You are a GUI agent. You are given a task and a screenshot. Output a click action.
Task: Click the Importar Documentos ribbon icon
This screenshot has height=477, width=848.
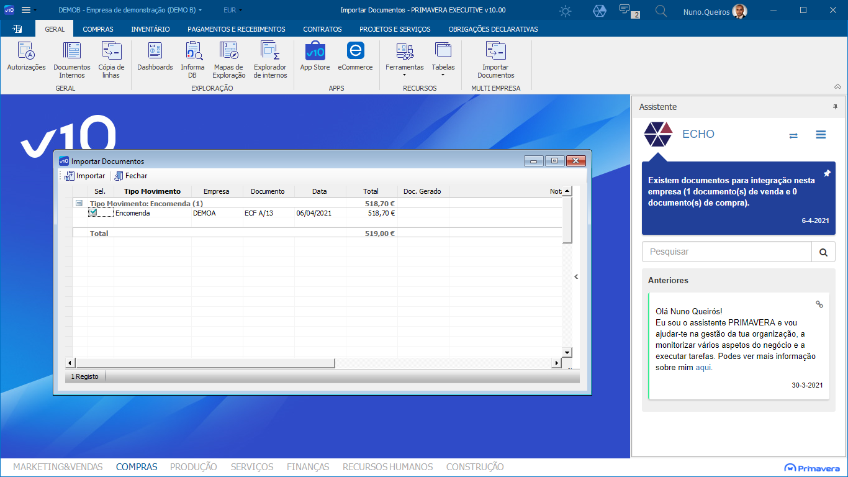tap(496, 60)
